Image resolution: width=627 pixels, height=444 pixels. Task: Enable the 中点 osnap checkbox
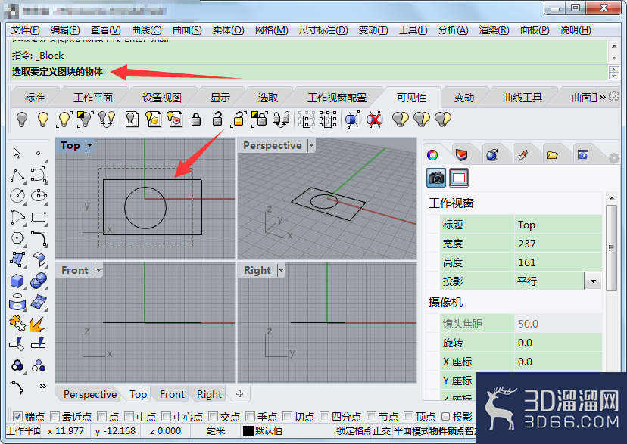tap(129, 417)
